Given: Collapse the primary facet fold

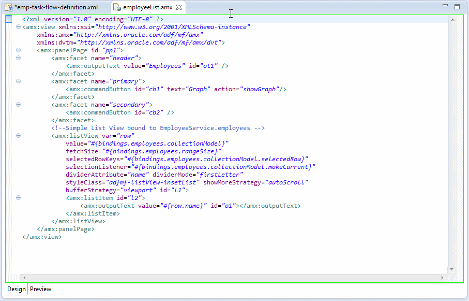Looking at the screenshot, I should coord(18,81).
